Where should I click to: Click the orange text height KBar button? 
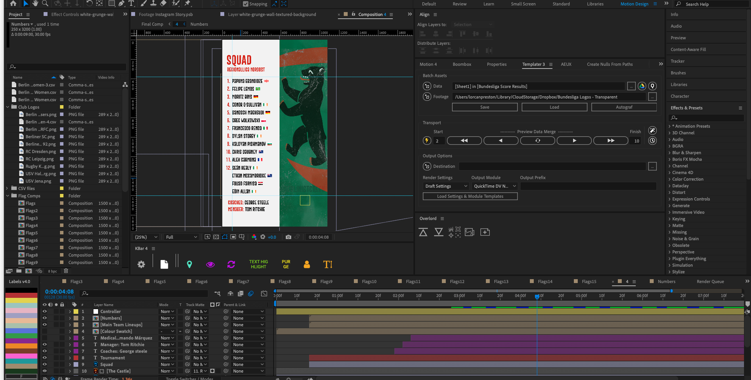(x=328, y=264)
